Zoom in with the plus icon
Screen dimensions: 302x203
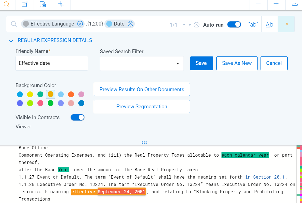(276, 4)
